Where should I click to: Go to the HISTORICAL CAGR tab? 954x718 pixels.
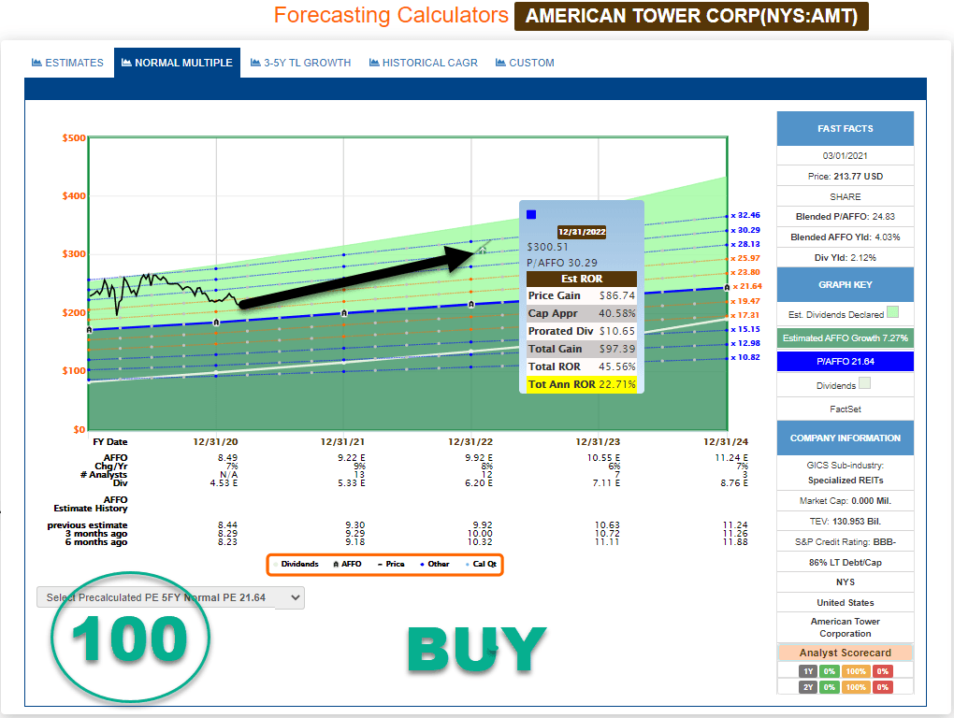tap(424, 63)
